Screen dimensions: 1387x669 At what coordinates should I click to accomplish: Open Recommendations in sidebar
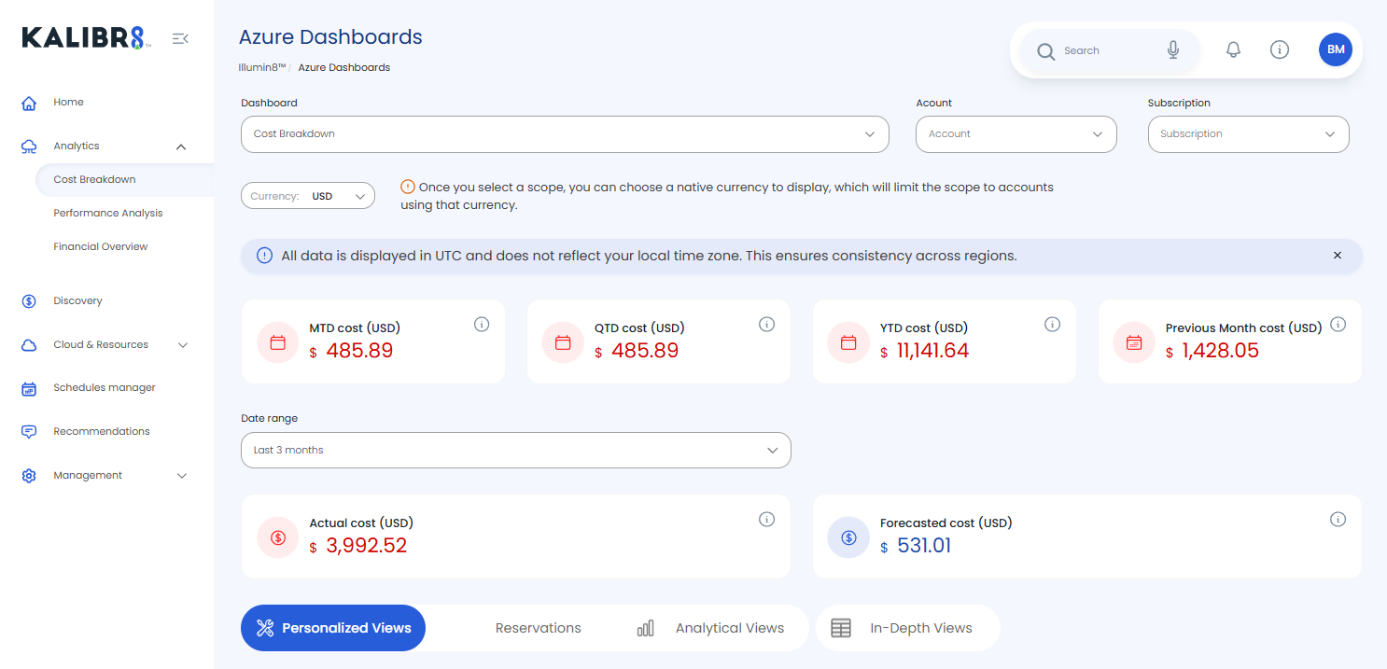point(102,432)
